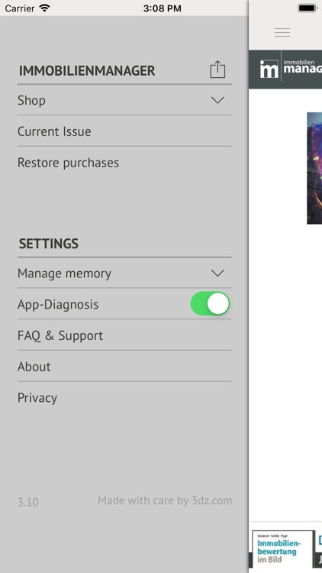Open the Shop menu row
The width and height of the screenshot is (322, 573).
(x=124, y=100)
